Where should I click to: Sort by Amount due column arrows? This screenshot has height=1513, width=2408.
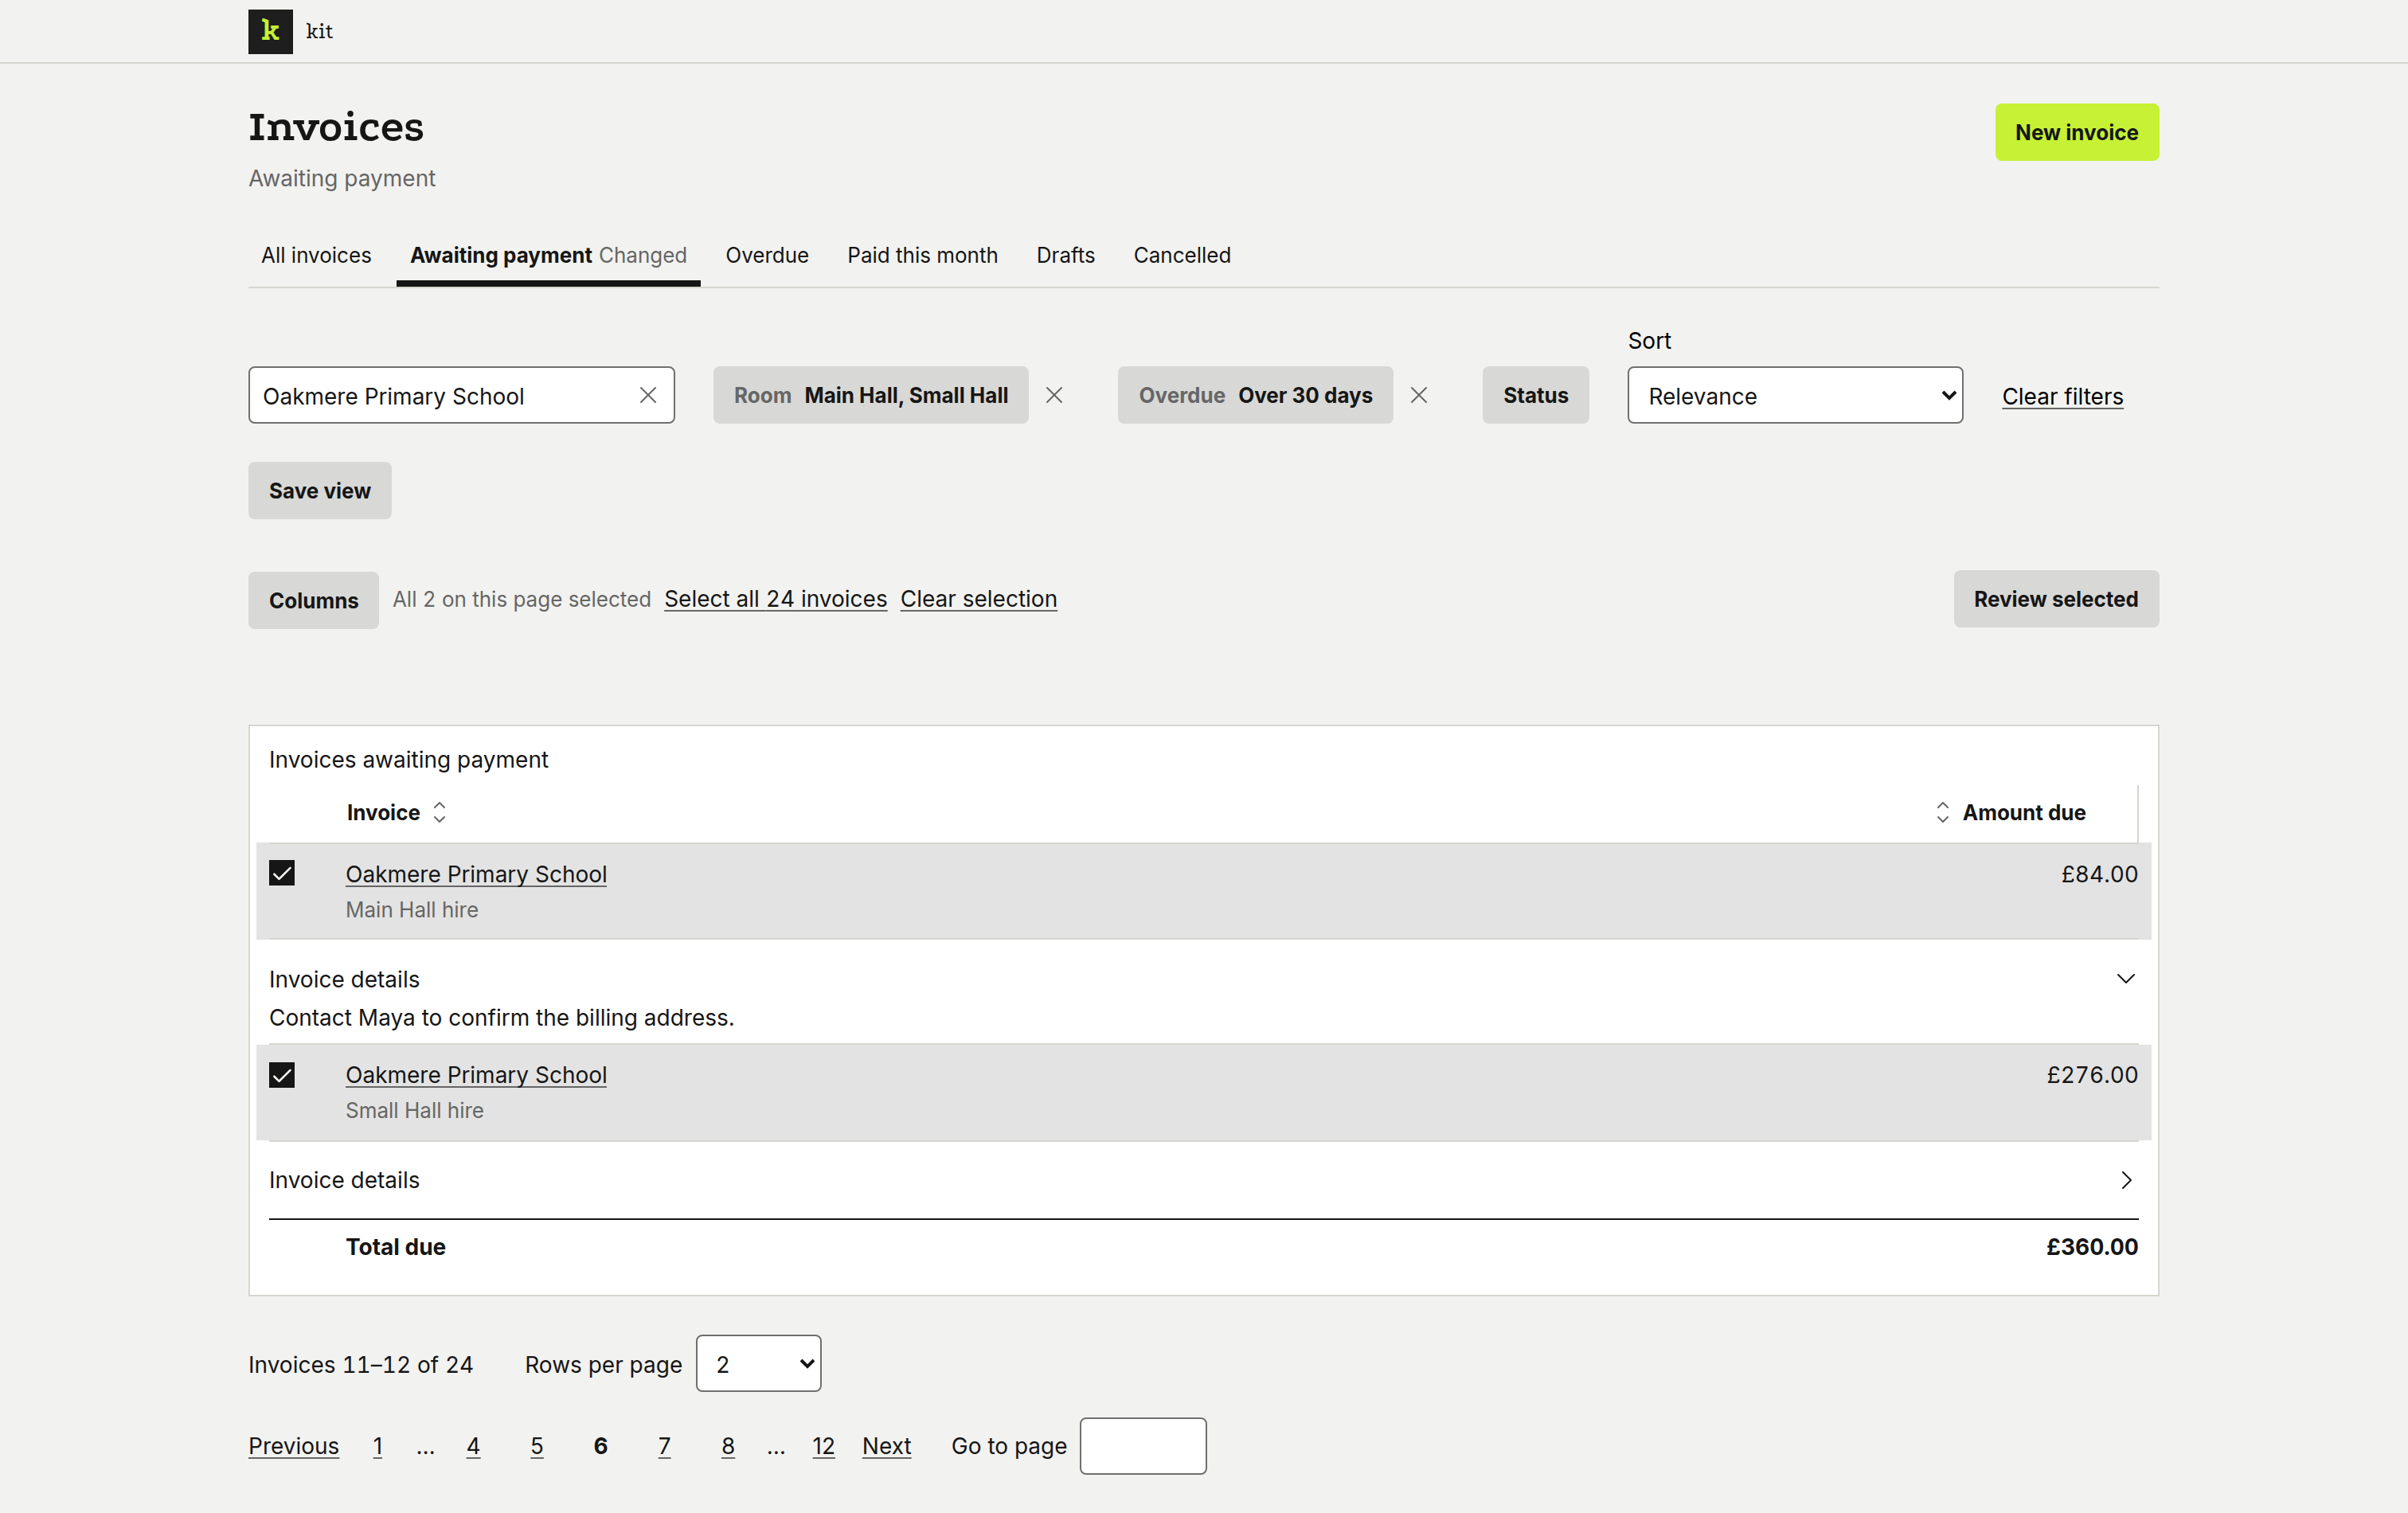tap(1942, 812)
